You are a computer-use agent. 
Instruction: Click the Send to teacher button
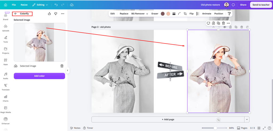(261, 5)
